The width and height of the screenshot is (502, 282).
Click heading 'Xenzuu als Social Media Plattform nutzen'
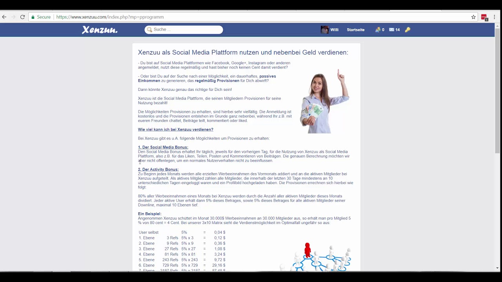point(243,52)
